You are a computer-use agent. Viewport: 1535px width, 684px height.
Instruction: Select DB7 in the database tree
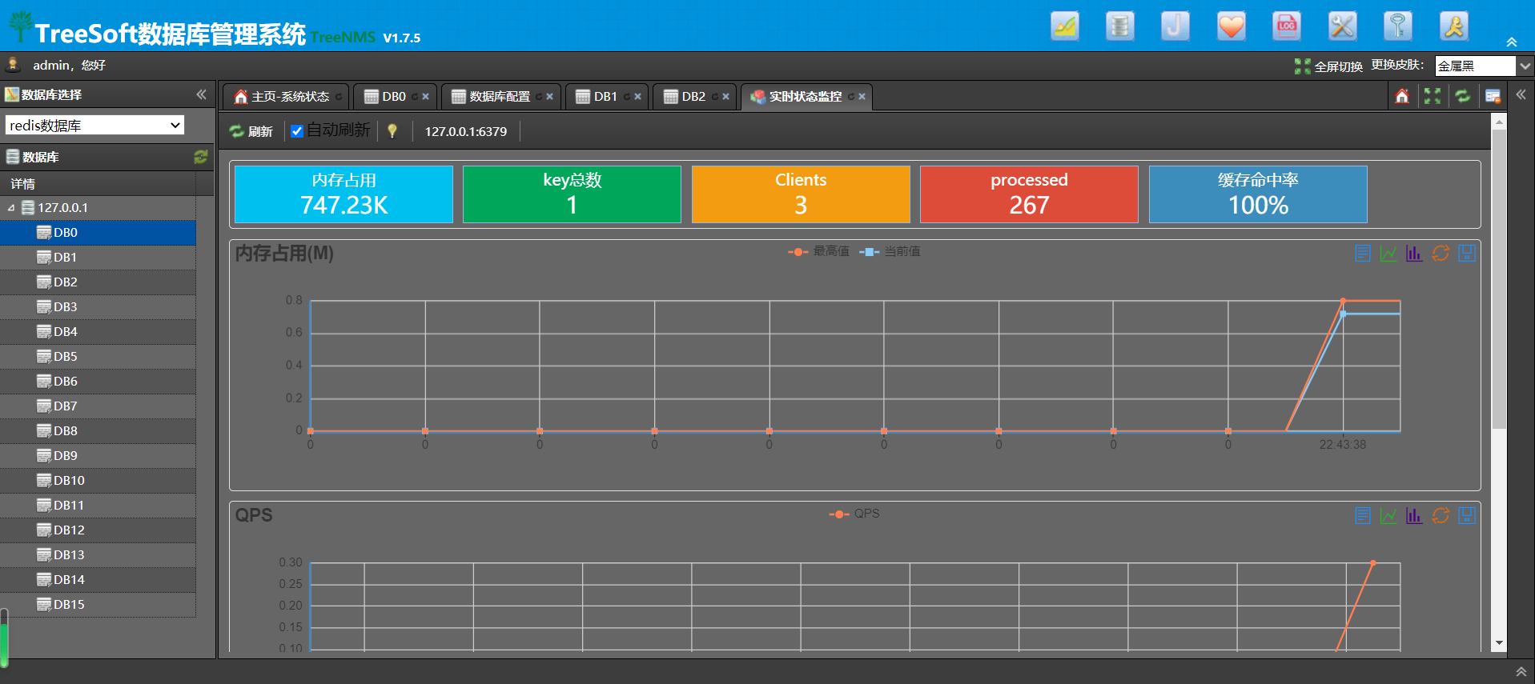point(98,406)
